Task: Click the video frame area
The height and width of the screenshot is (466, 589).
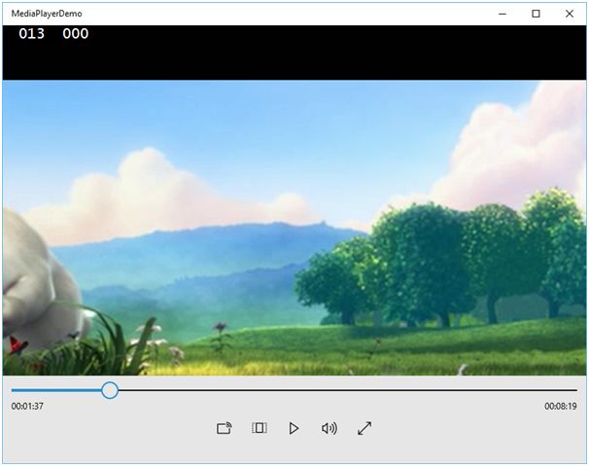Action: click(x=294, y=228)
